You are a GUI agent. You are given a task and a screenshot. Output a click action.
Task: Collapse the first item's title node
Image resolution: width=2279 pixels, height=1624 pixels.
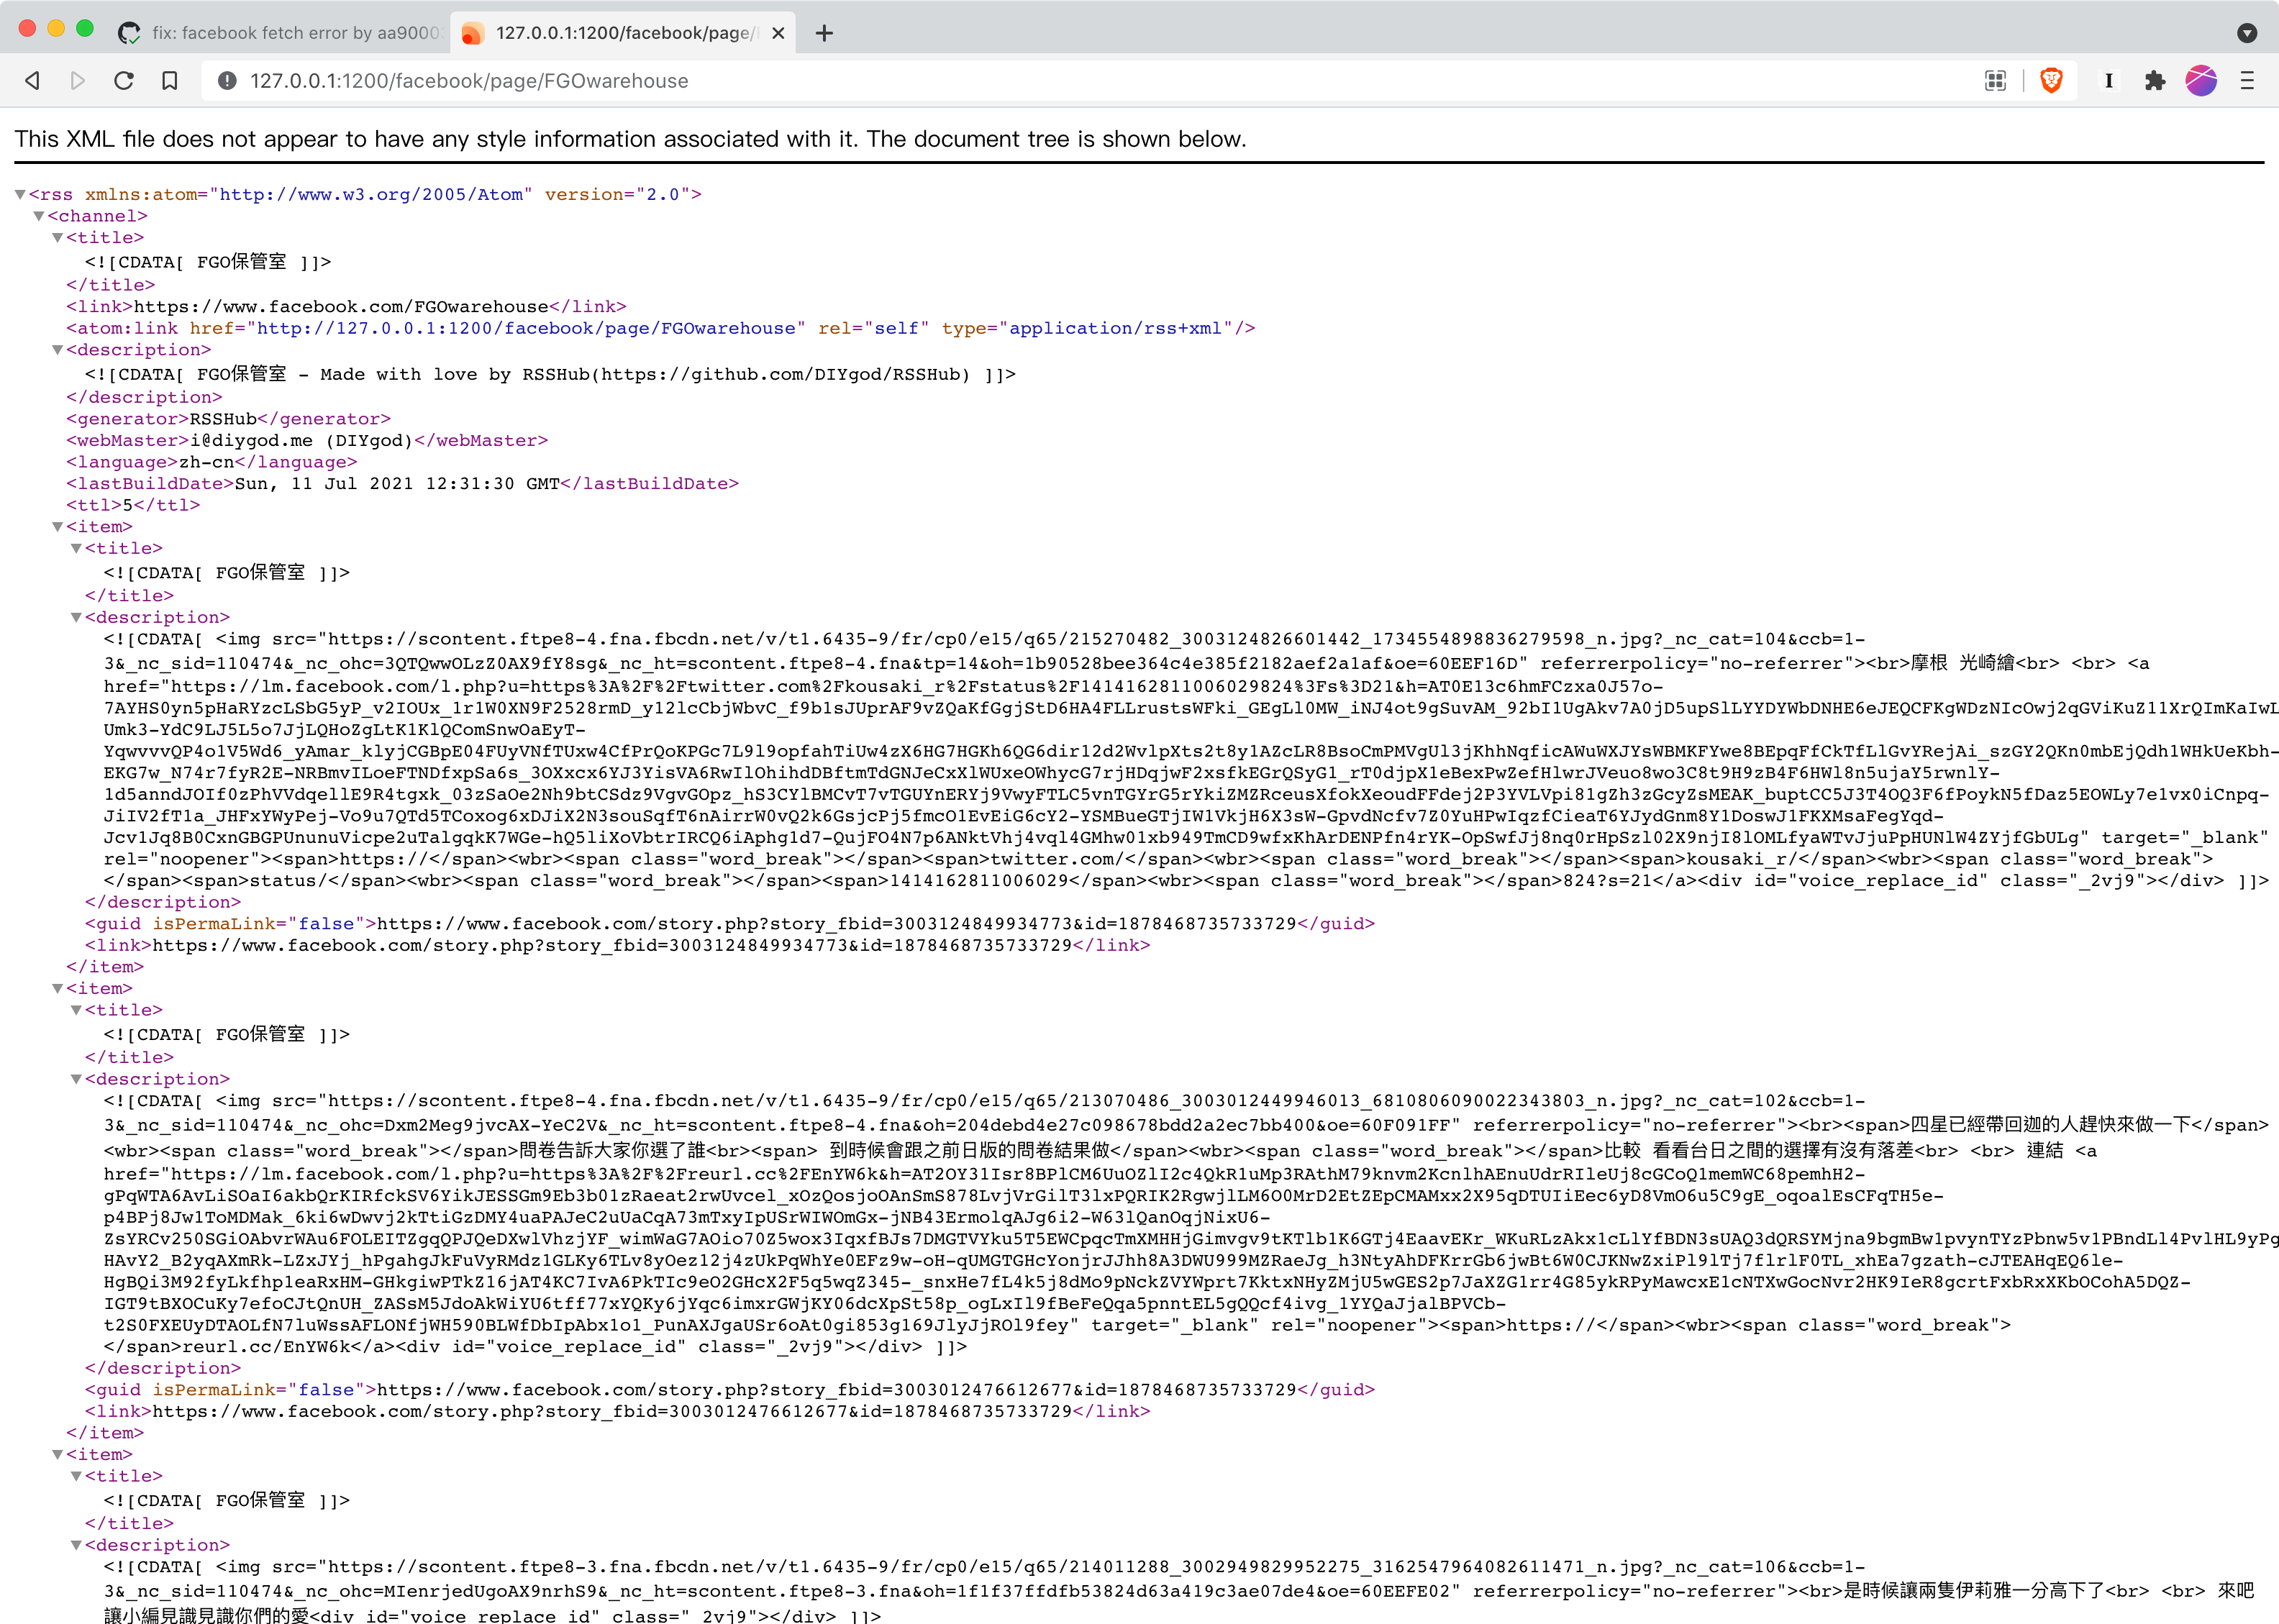[x=76, y=549]
